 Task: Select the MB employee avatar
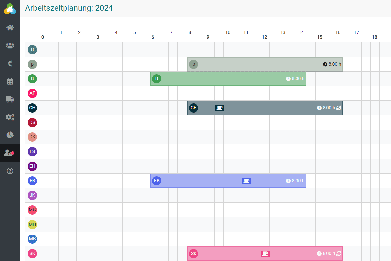click(32, 239)
